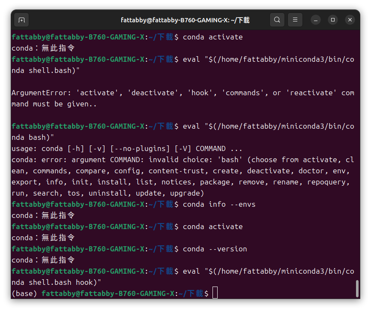
Task: Minimize the terminal window
Action: (316, 20)
